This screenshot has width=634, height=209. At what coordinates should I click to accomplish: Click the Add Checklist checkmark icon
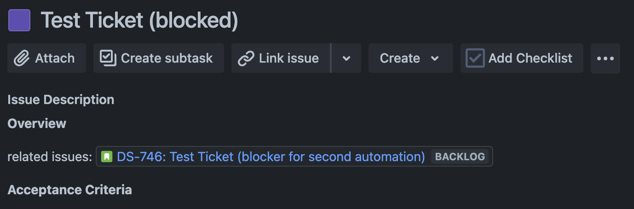point(475,58)
